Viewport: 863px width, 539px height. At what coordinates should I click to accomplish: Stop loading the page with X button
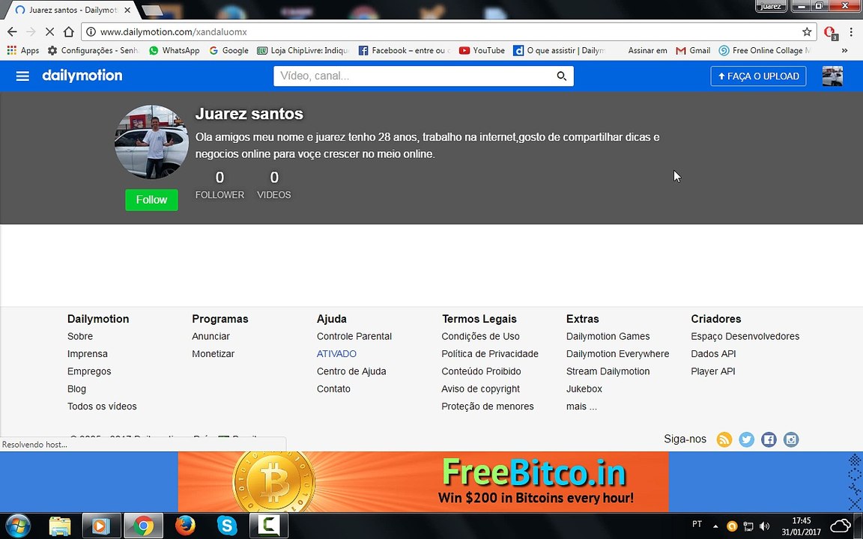(49, 32)
